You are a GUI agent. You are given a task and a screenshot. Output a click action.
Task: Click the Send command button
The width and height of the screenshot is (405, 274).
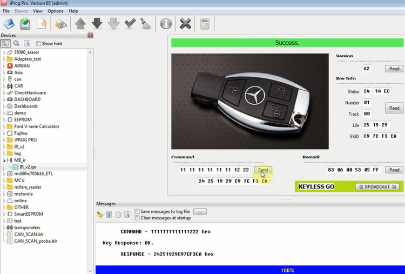[263, 170]
